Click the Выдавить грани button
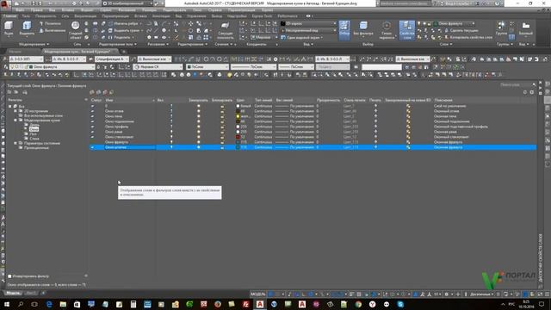This screenshot has height=310, width=551. [124, 31]
